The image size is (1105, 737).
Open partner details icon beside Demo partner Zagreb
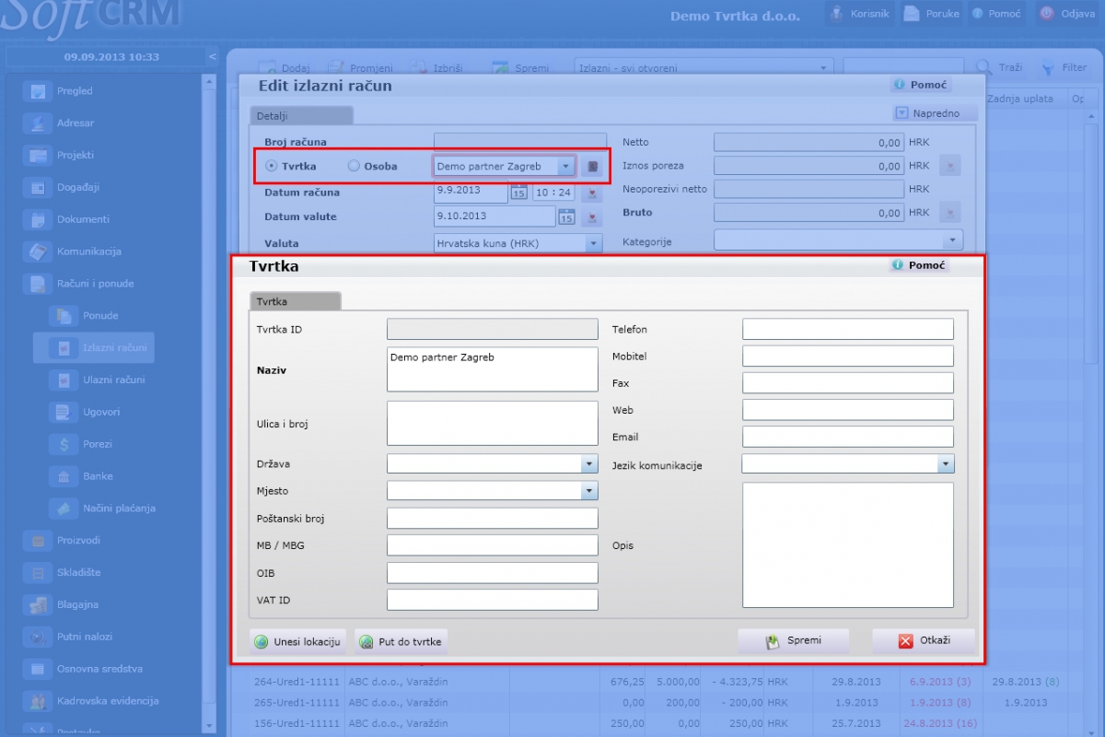[593, 167]
